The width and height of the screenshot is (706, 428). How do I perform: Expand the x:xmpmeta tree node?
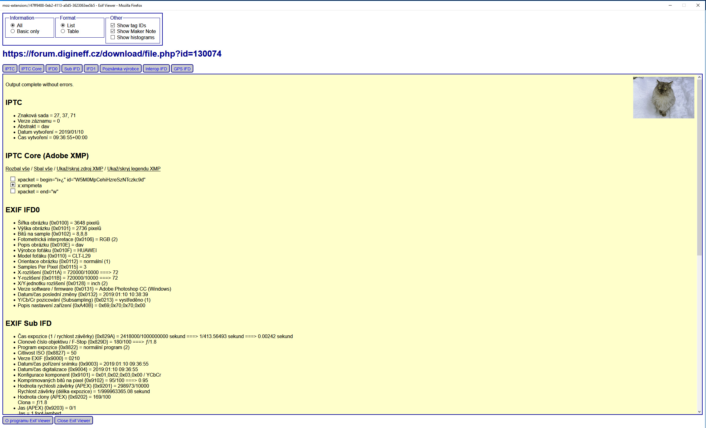point(13,185)
